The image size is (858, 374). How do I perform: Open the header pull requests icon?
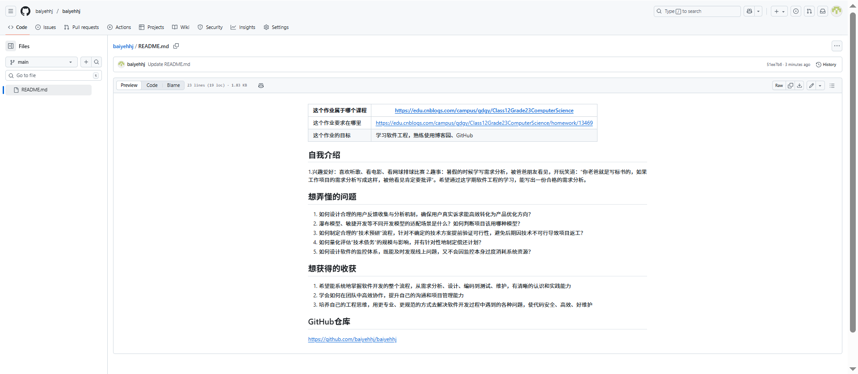(x=809, y=11)
